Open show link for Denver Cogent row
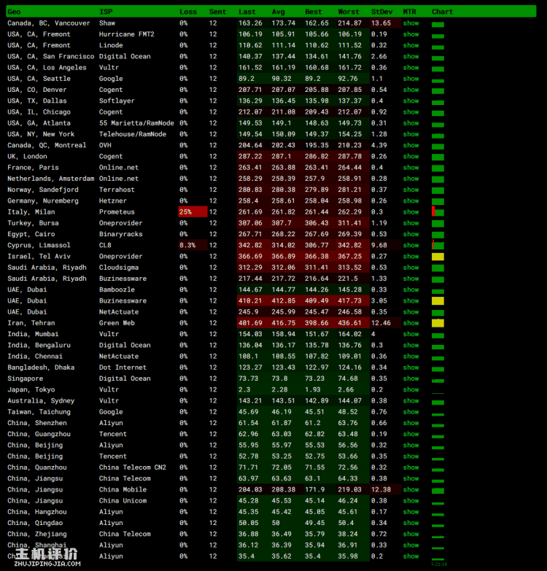547x571 pixels. point(411,90)
